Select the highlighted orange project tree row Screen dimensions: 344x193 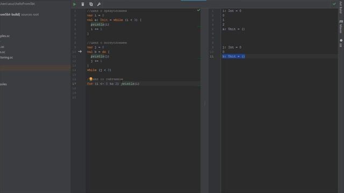35,68
